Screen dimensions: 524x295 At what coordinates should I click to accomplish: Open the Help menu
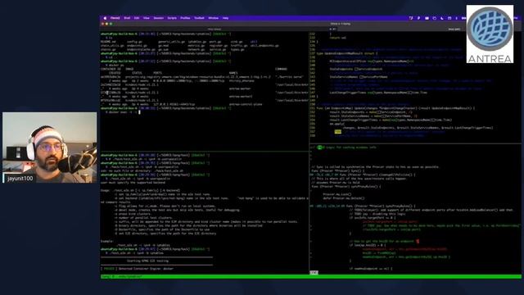click(226, 18)
